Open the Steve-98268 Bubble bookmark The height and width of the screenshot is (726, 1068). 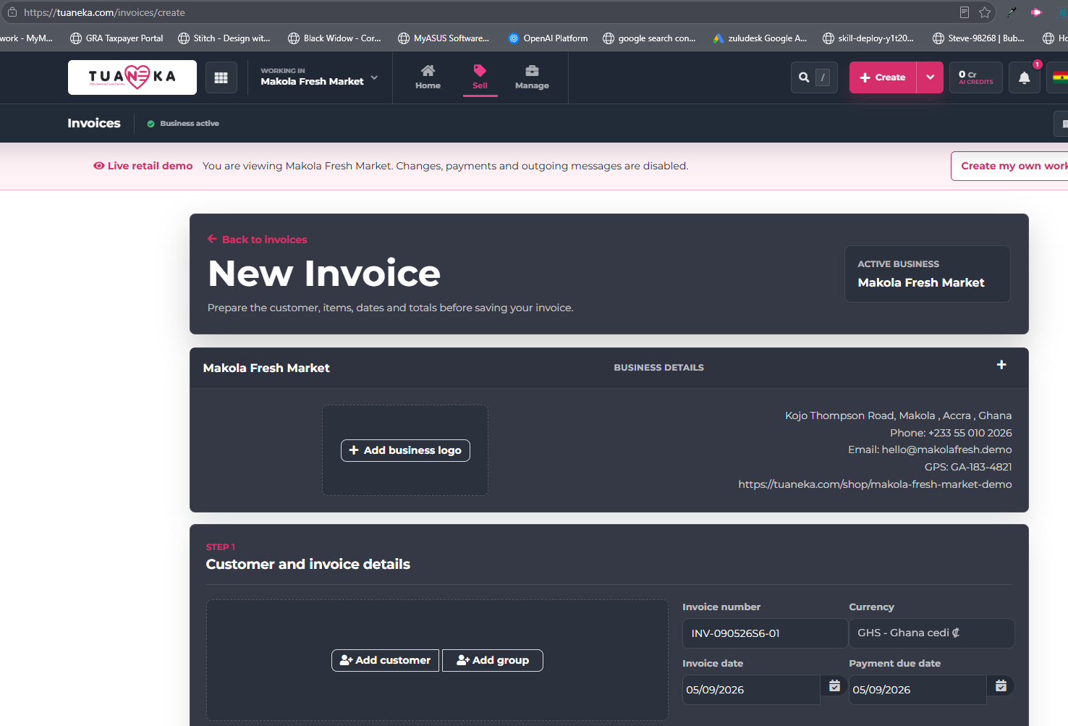(x=978, y=38)
